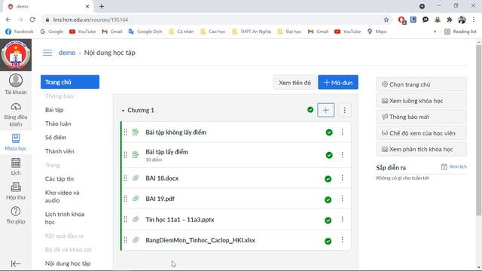This screenshot has height=271, width=482.
Task: Open Chương 1 module options menu
Action: pyautogui.click(x=345, y=110)
